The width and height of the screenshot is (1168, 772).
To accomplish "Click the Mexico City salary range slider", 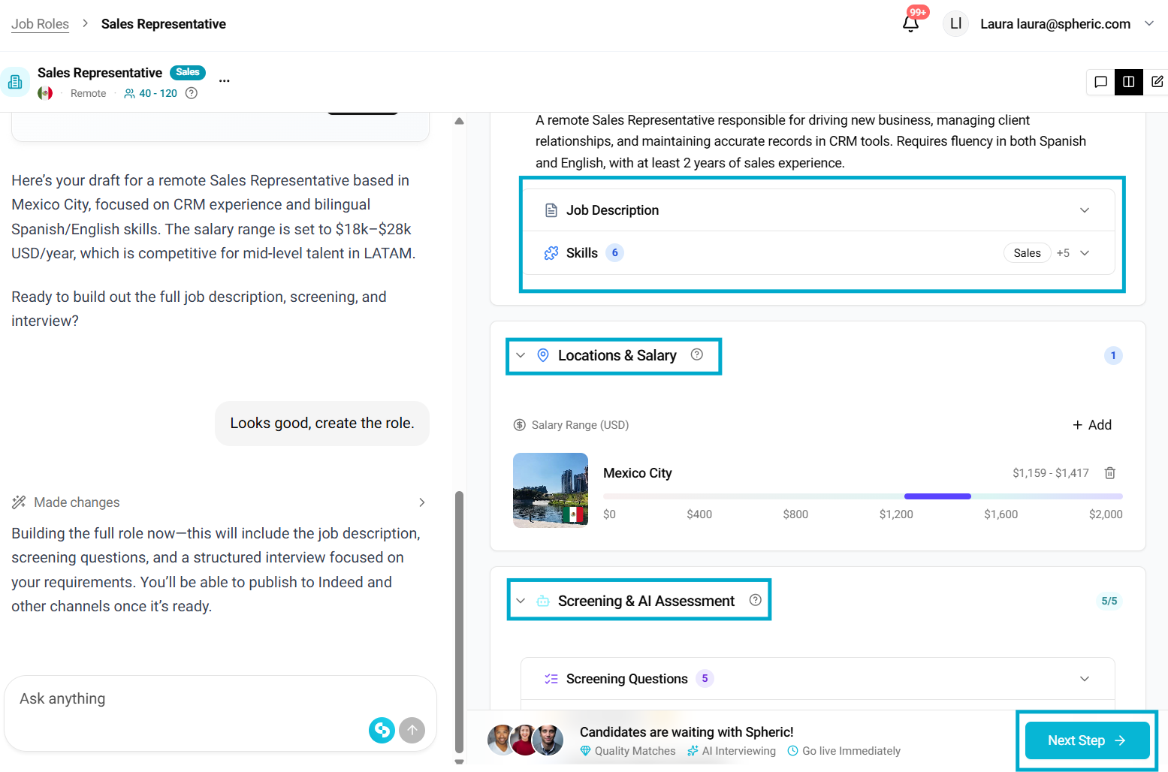I will (937, 496).
